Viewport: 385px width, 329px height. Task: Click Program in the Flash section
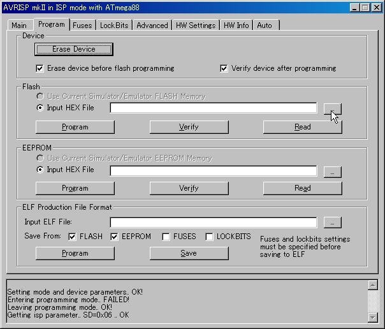75,127
